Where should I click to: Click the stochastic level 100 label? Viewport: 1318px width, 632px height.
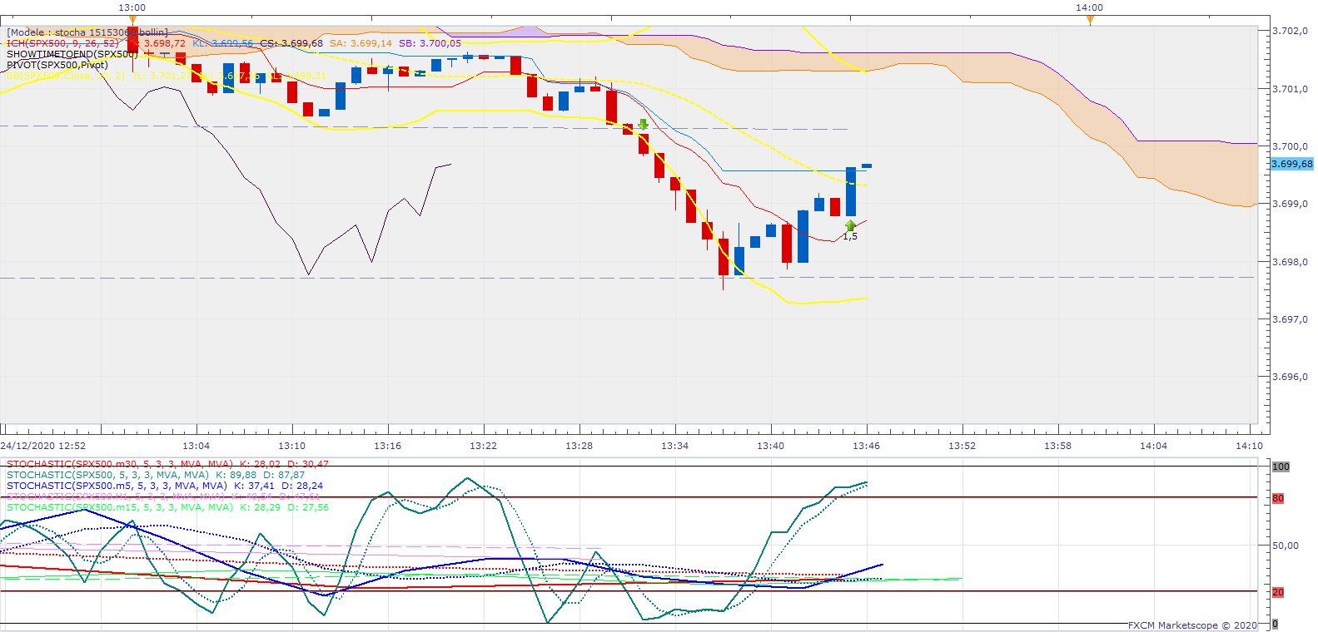(1281, 467)
